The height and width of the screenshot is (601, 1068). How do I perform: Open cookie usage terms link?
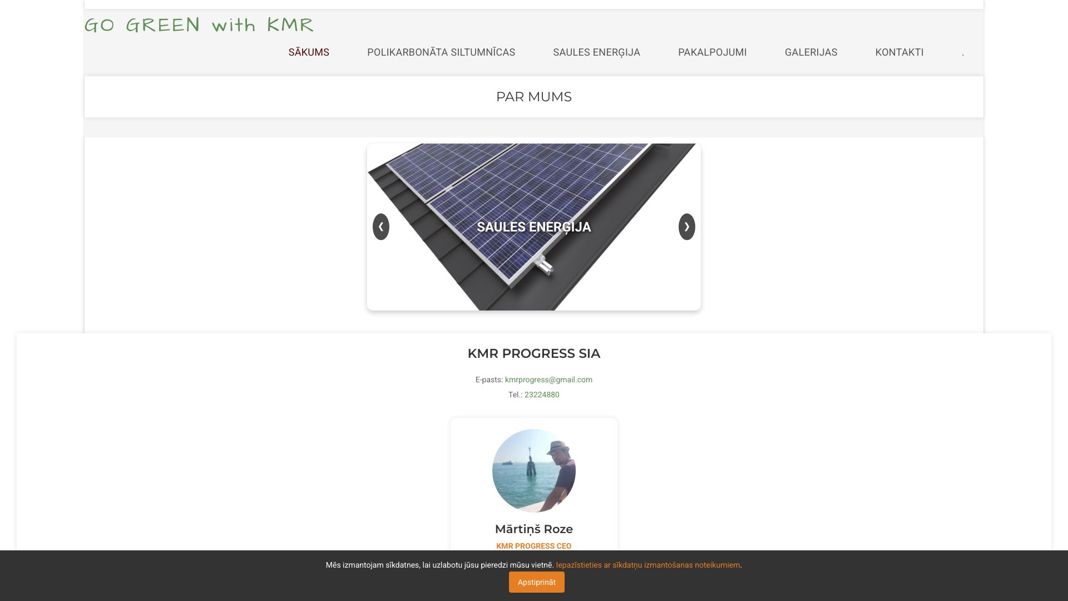click(x=648, y=565)
